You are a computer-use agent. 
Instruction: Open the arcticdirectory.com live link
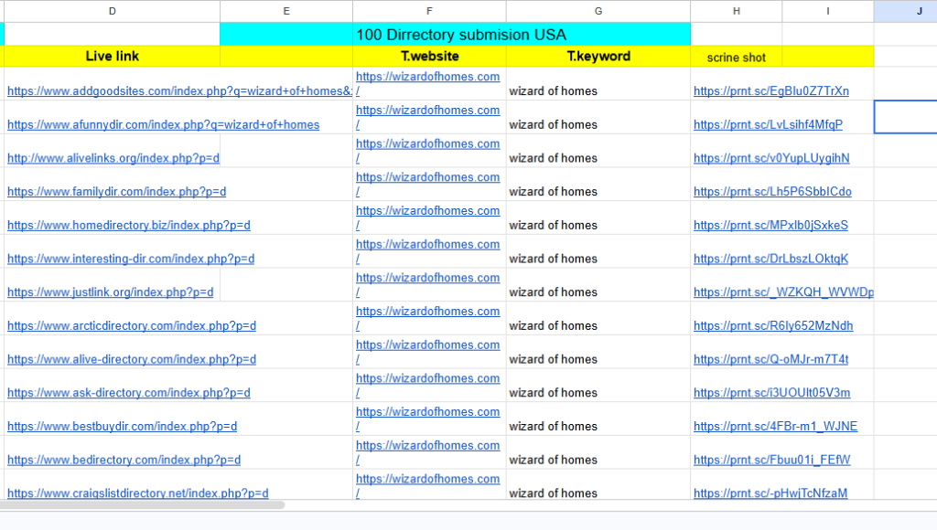132,326
